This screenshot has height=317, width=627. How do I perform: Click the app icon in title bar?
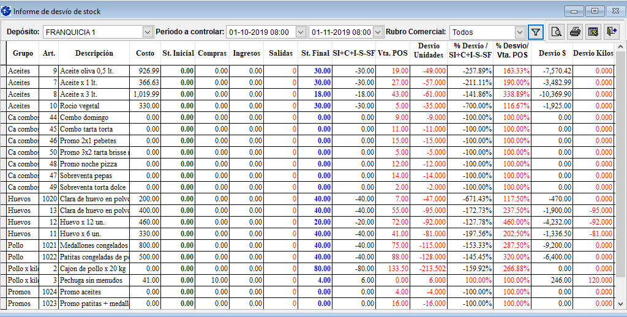click(6, 11)
